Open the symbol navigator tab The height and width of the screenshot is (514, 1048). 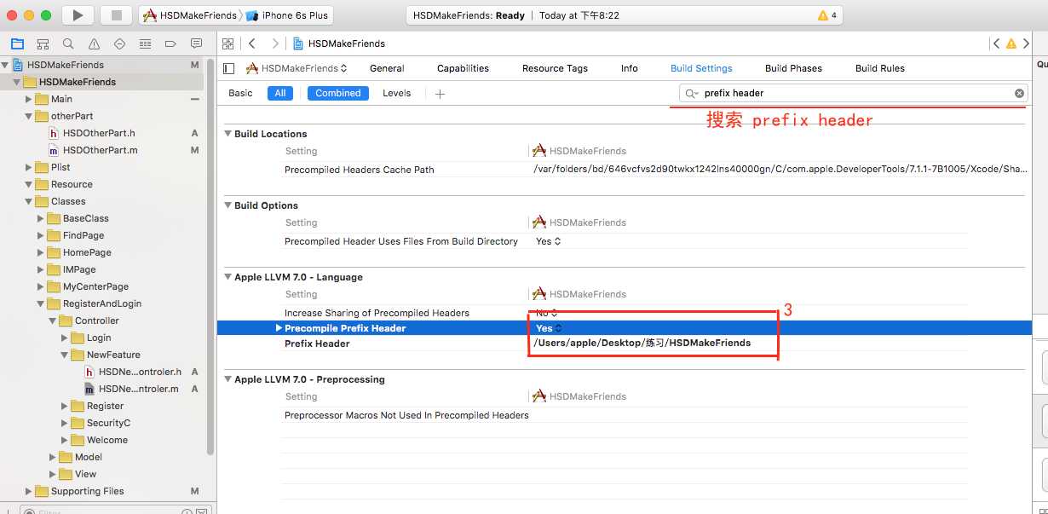(x=43, y=43)
